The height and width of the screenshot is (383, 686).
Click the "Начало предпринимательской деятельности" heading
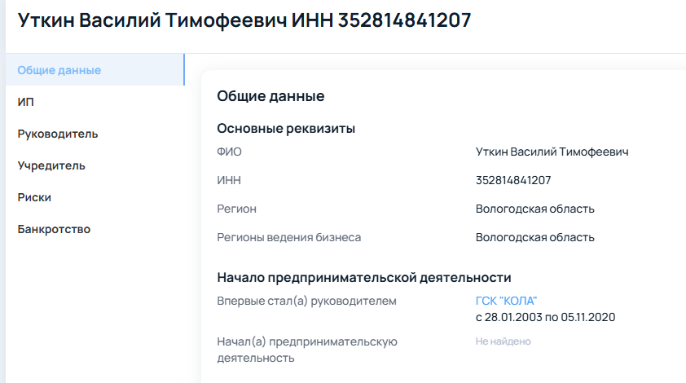(x=363, y=277)
